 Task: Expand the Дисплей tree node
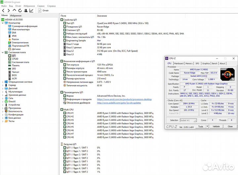point(3,88)
